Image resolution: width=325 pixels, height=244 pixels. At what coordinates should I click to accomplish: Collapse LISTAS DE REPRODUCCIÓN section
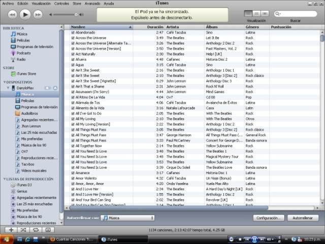(5, 179)
